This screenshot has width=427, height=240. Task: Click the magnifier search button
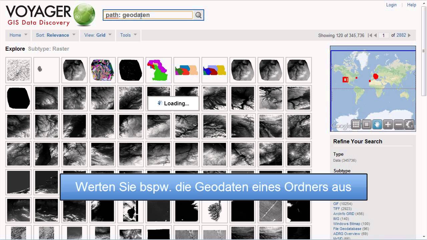coord(198,15)
